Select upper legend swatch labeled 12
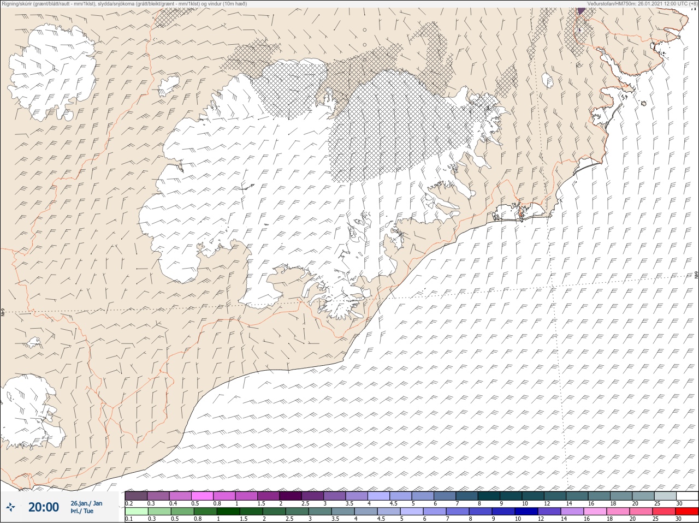Image resolution: width=699 pixels, height=523 pixels. click(x=555, y=496)
